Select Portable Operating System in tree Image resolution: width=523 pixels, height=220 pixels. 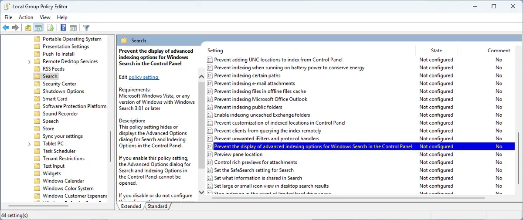[x=72, y=39]
